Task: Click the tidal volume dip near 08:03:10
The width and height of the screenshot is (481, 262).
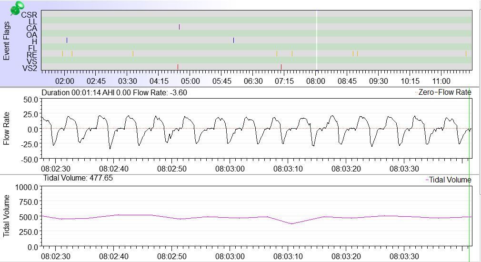Action: 291,223
